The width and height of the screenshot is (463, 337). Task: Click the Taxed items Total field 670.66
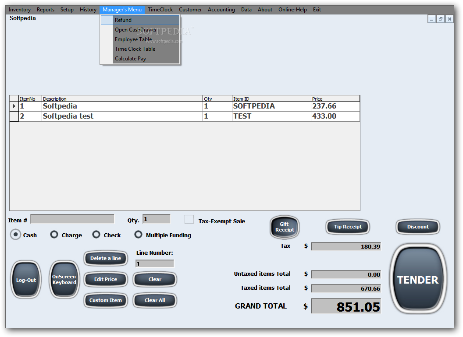[346, 288]
